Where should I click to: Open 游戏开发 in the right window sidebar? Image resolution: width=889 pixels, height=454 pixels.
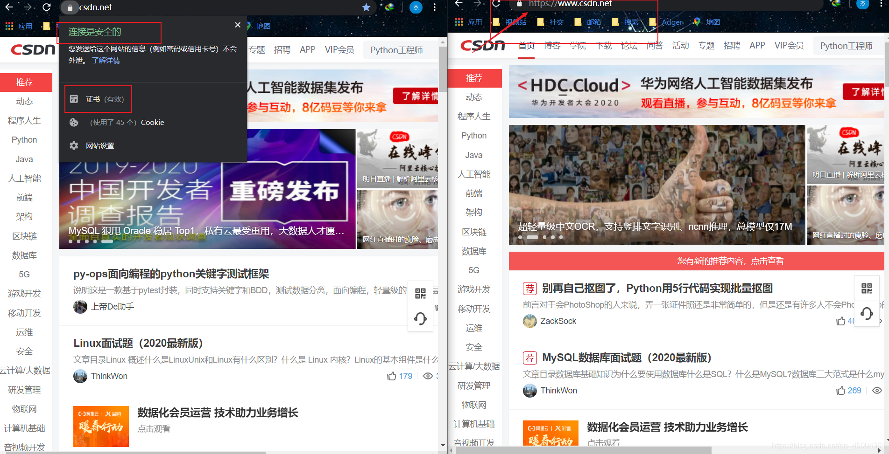[474, 289]
